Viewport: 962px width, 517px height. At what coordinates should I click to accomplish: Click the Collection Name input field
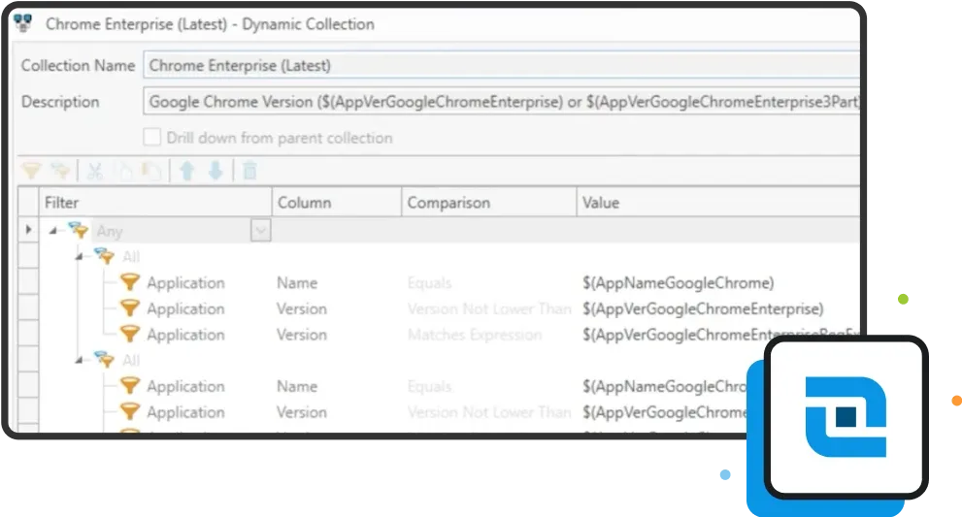[x=501, y=65]
